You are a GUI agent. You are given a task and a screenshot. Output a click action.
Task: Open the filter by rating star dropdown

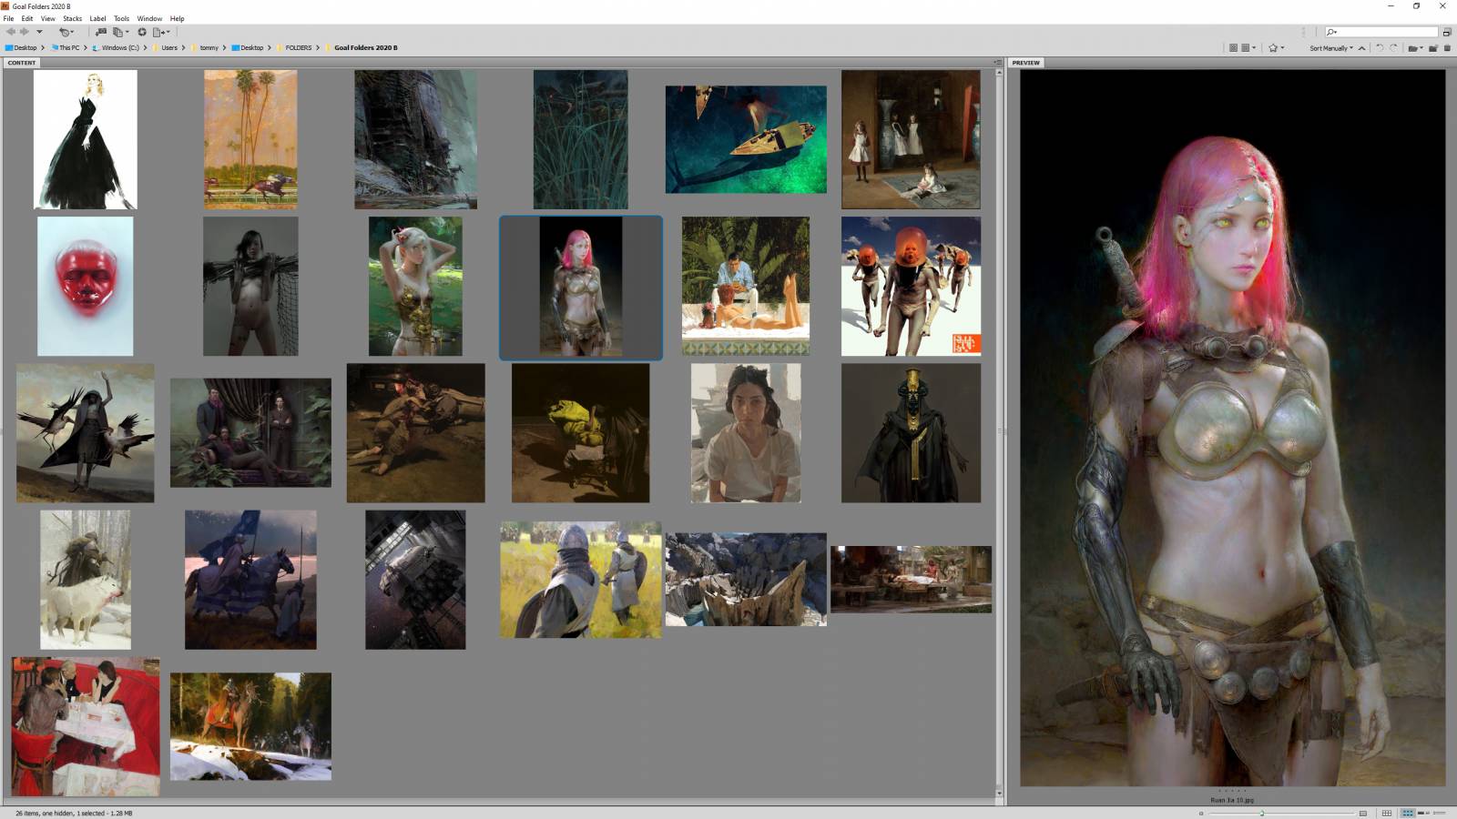(1276, 48)
